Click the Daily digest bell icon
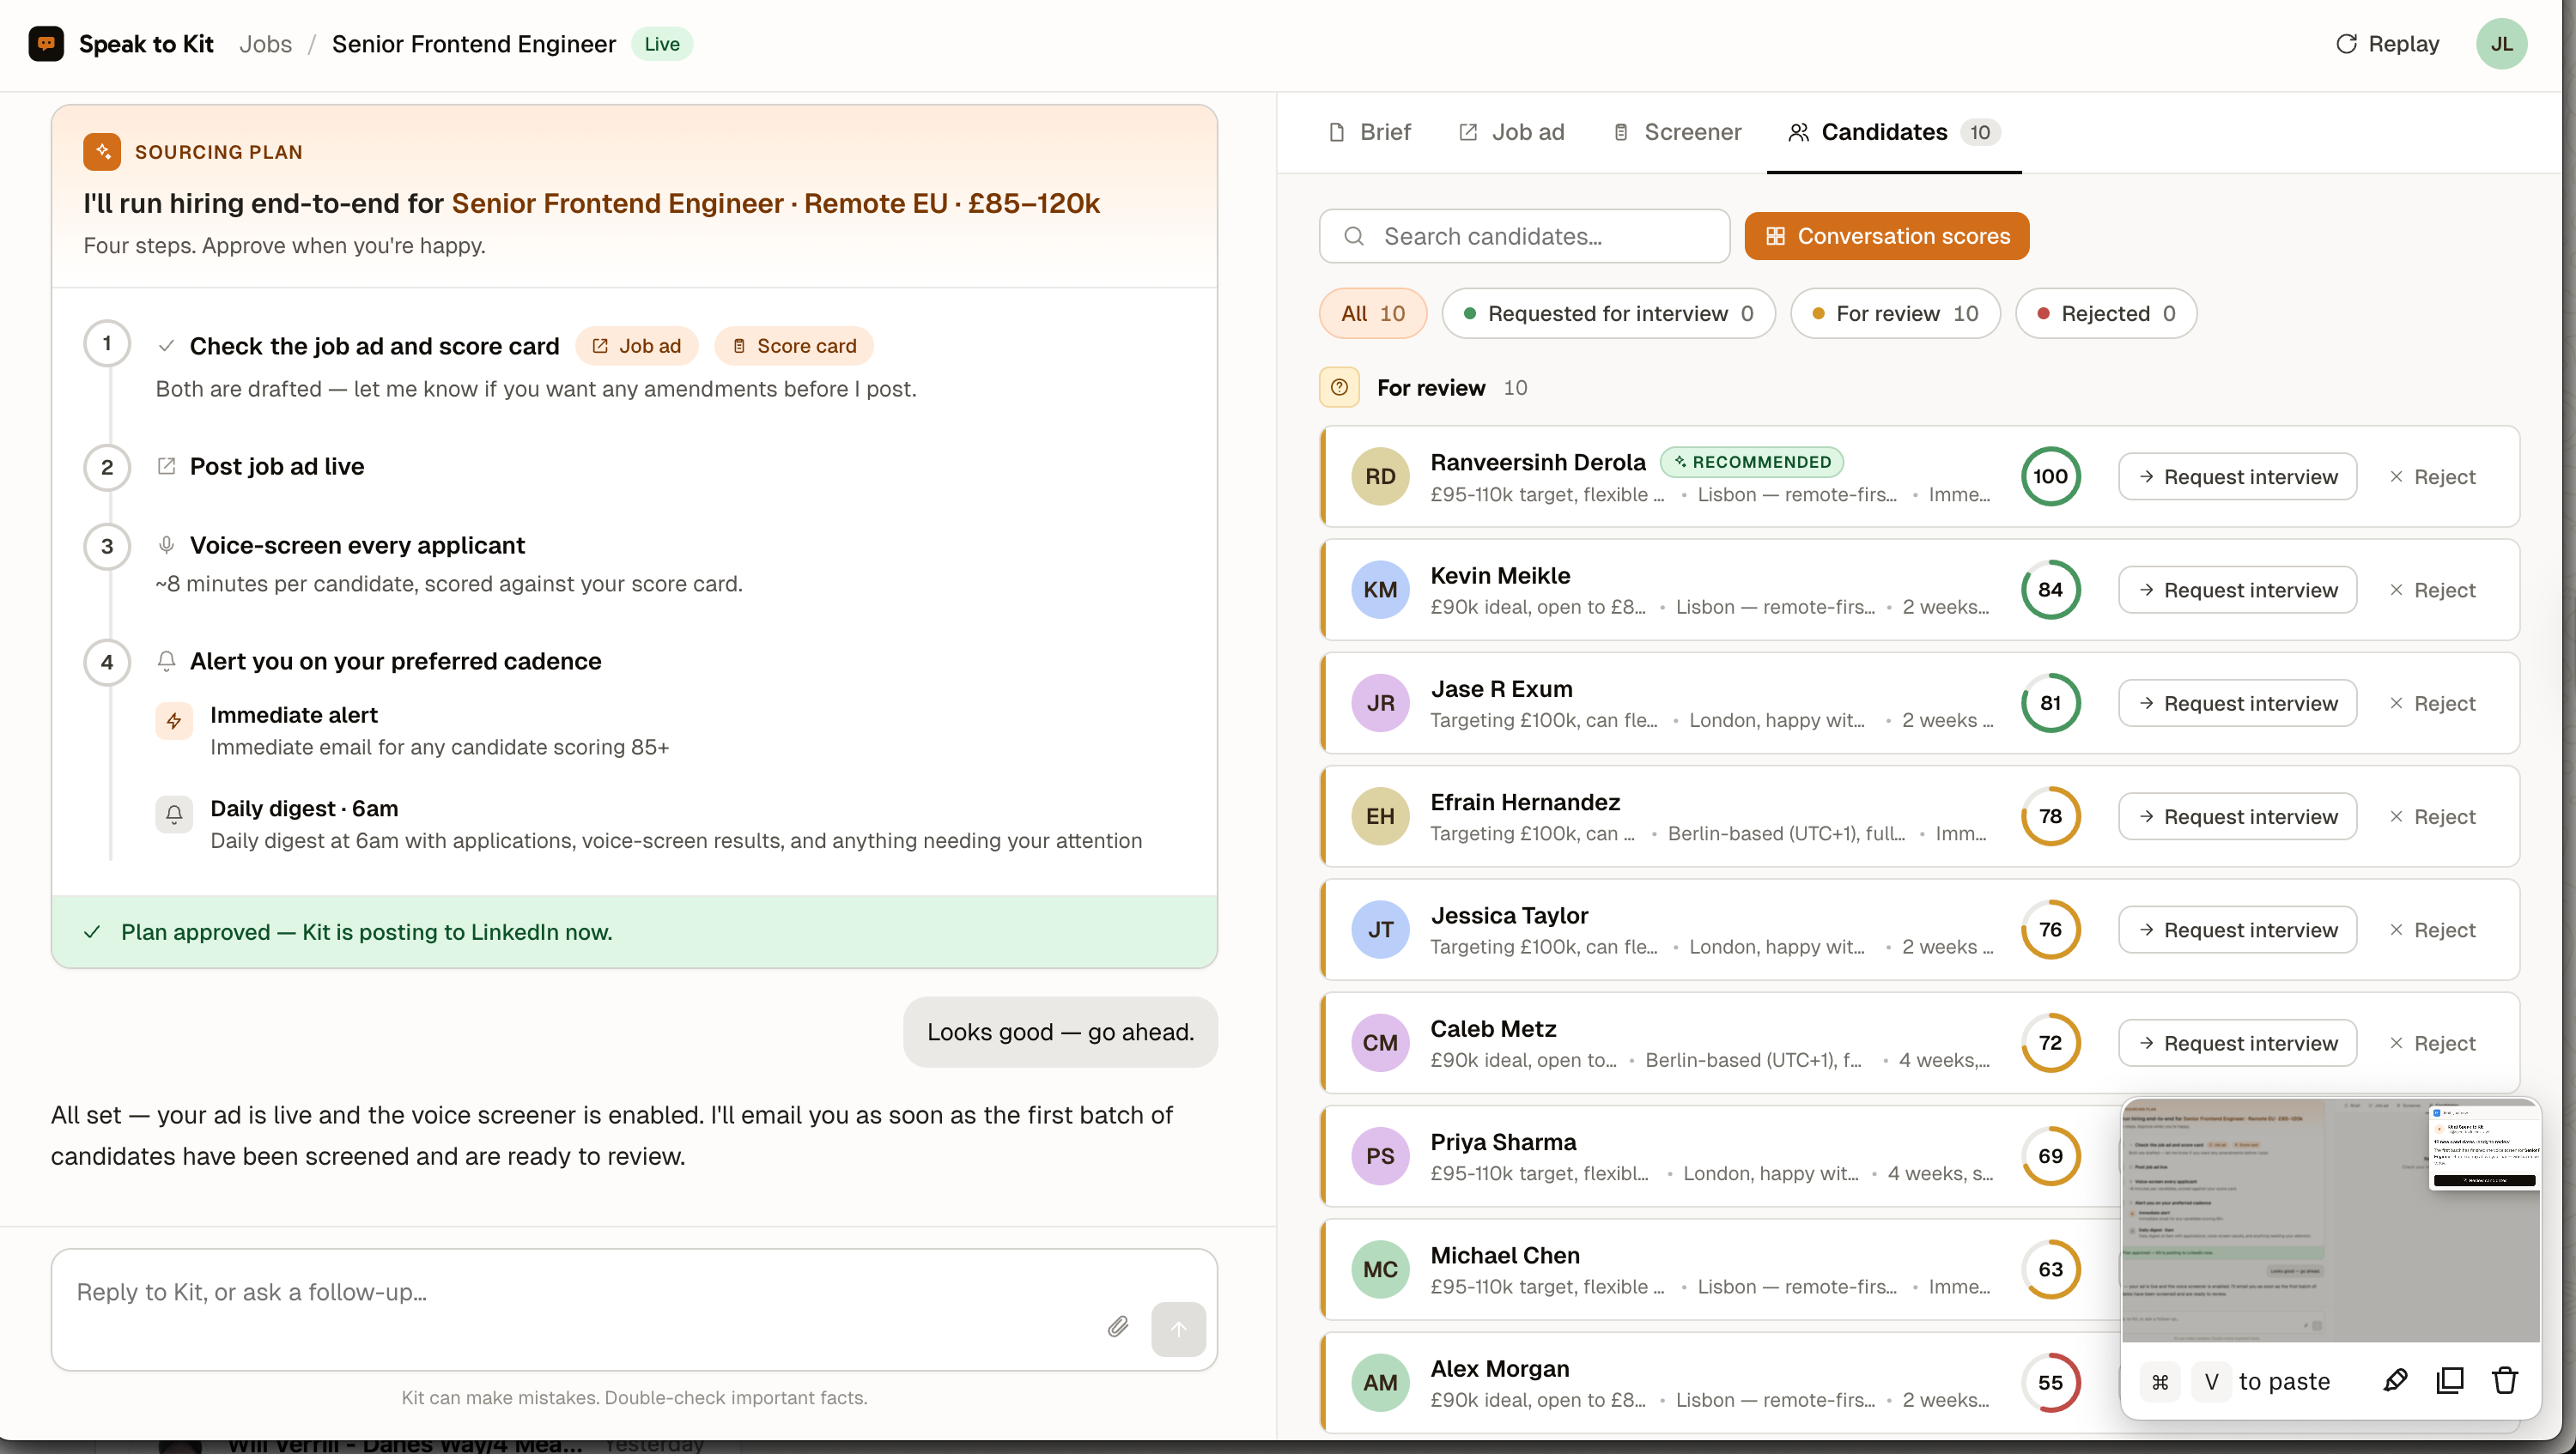 pyautogui.click(x=174, y=815)
